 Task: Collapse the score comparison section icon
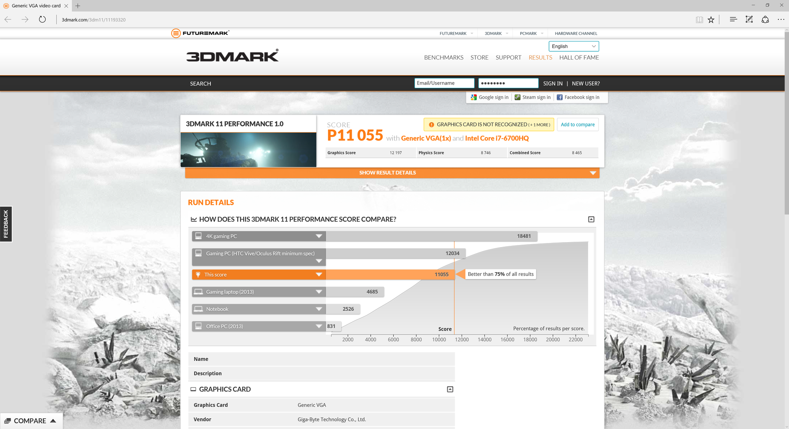click(x=591, y=219)
